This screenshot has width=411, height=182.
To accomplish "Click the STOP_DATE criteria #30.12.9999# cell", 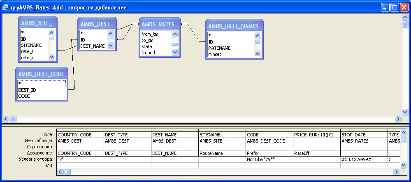I will click(364, 159).
